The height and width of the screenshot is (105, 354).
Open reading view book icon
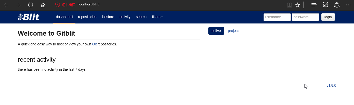tap(289, 5)
